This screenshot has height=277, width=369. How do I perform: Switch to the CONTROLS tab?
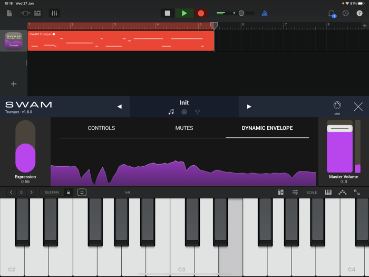pos(101,128)
